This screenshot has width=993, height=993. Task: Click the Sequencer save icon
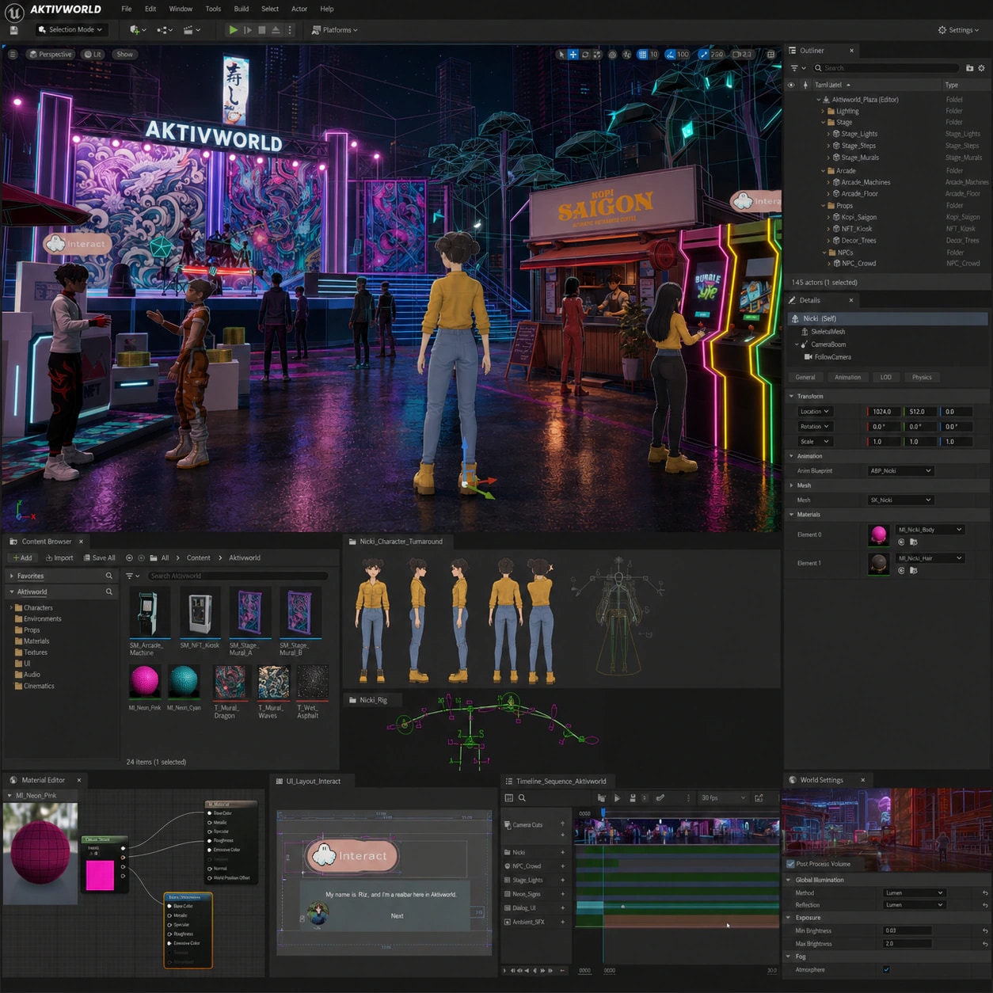pos(633,798)
